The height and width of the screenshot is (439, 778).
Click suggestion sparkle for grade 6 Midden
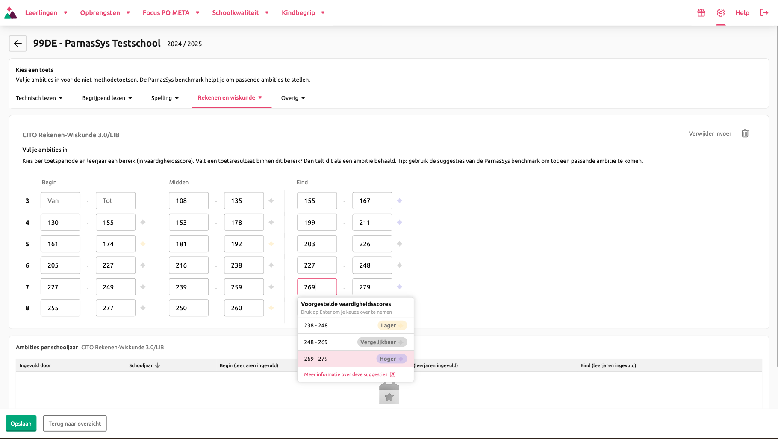tap(271, 265)
